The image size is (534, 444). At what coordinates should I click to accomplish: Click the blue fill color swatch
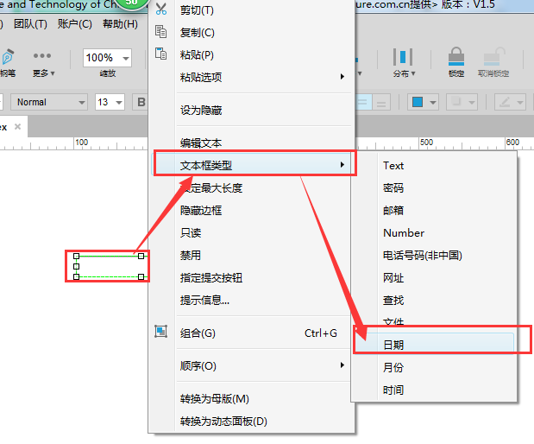point(418,102)
